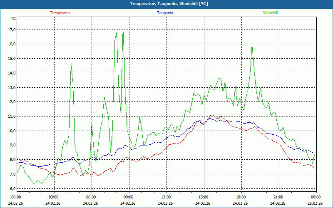
Task: Choose the 15:00 time axis label
Action: coord(203,197)
